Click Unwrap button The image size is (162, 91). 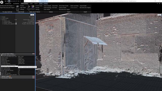[x=37, y=8]
